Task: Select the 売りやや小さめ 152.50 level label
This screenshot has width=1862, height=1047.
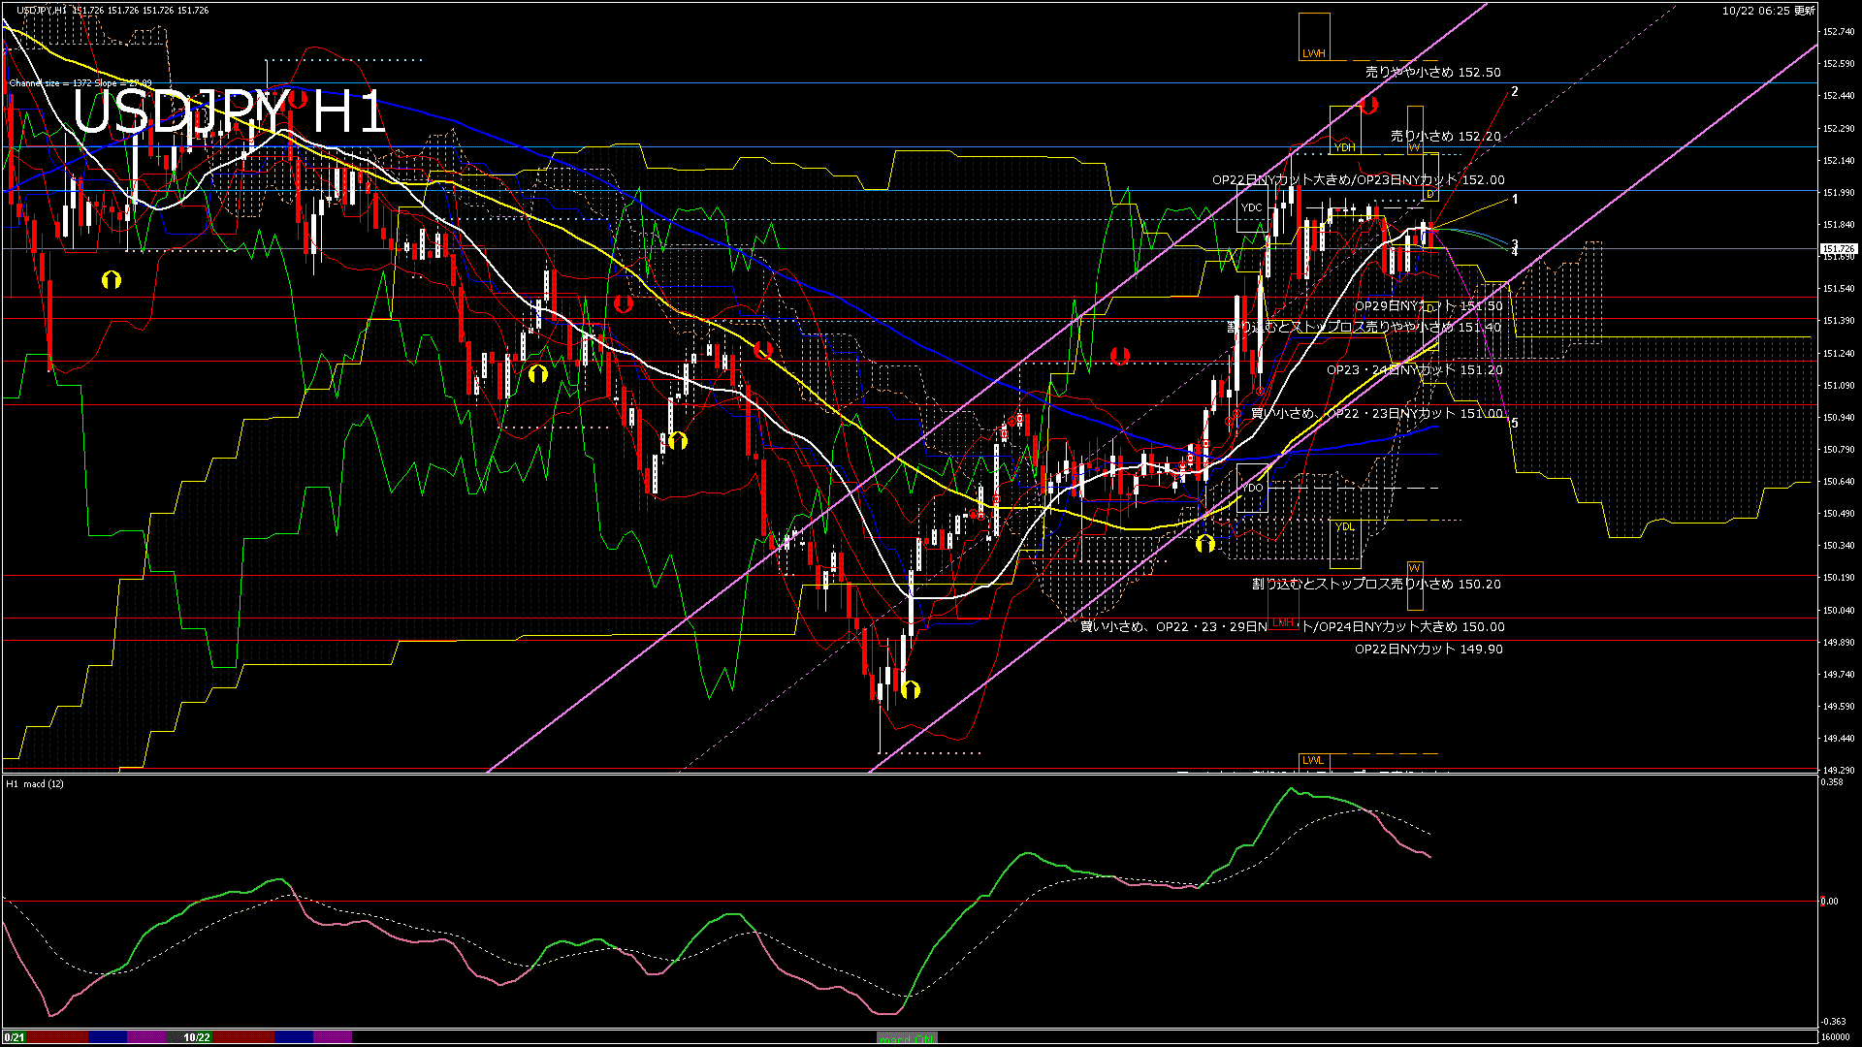Action: tap(1432, 73)
